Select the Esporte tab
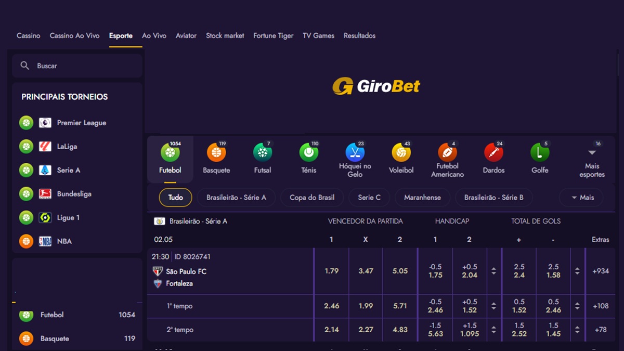 point(121,36)
